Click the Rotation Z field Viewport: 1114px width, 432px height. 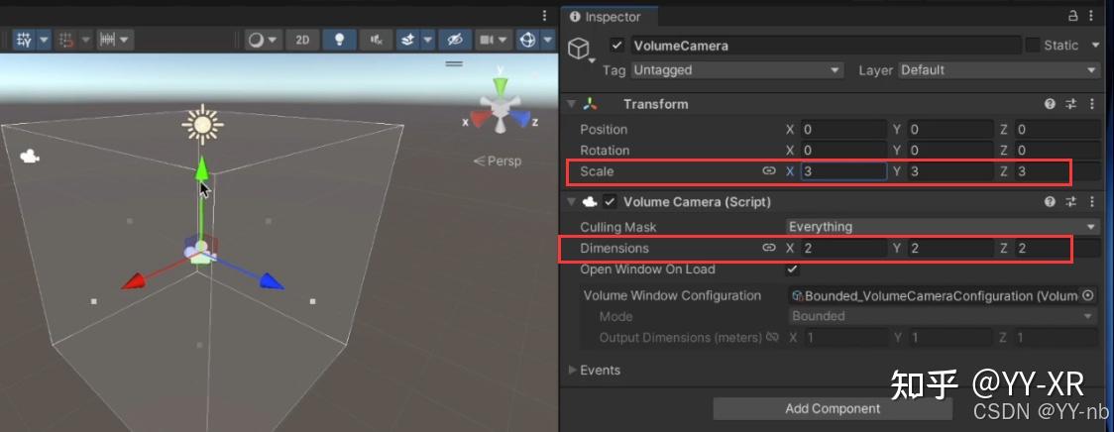(1058, 151)
